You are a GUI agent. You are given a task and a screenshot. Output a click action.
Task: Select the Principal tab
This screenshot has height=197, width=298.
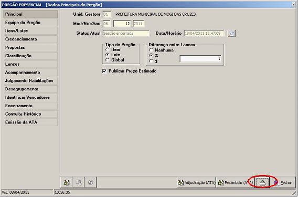(30, 14)
